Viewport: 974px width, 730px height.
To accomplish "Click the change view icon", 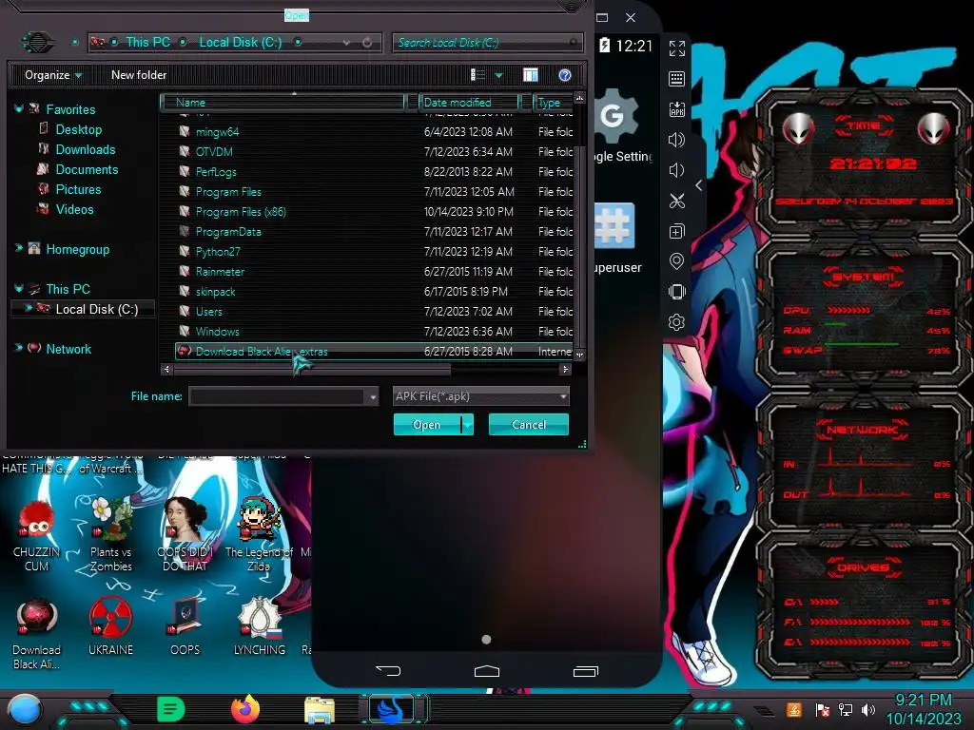I will coord(477,75).
